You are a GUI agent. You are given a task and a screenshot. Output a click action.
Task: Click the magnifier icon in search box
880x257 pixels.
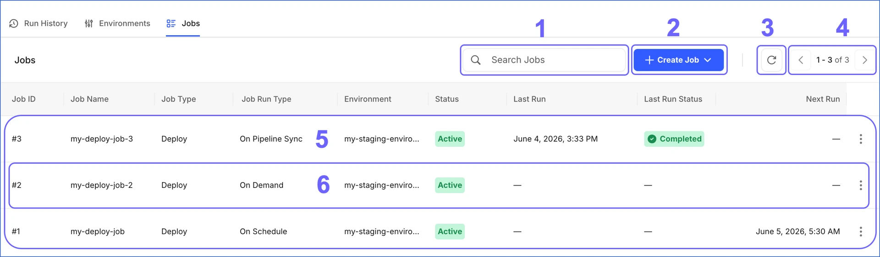pos(476,60)
